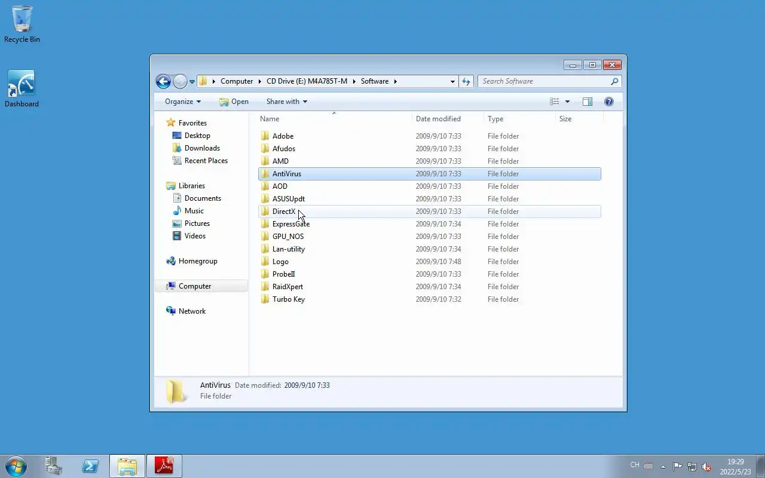Select Computer in navigation pane
Screen dimensions: 765x478
195,286
